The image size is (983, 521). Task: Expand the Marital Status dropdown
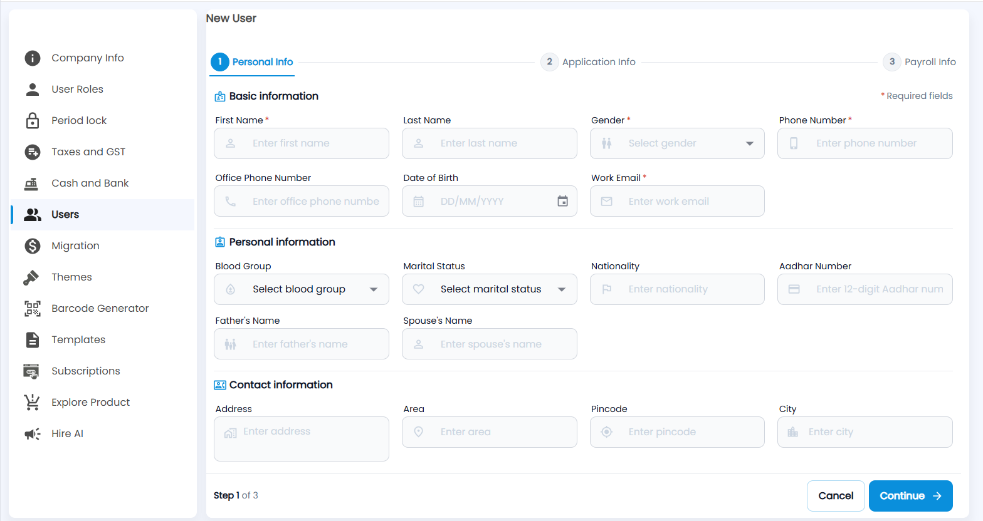pos(490,289)
